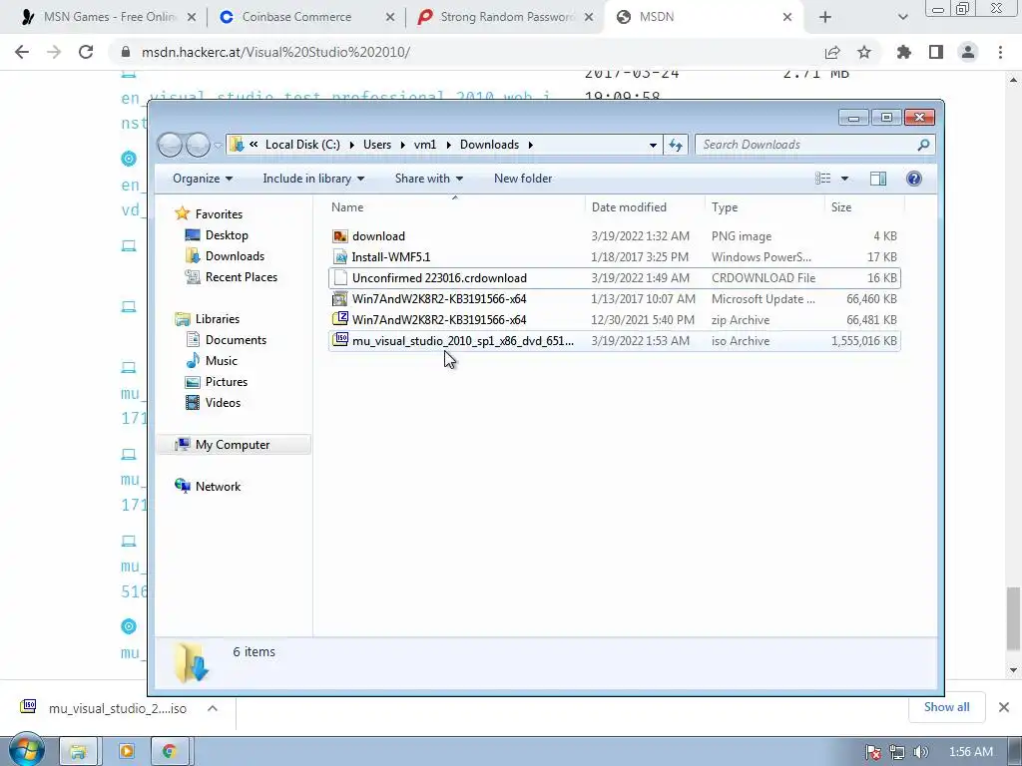The image size is (1022, 766).
Task: Open the Chrome profile avatar
Action: tap(968, 52)
